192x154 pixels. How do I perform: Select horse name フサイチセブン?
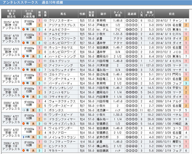59,97
